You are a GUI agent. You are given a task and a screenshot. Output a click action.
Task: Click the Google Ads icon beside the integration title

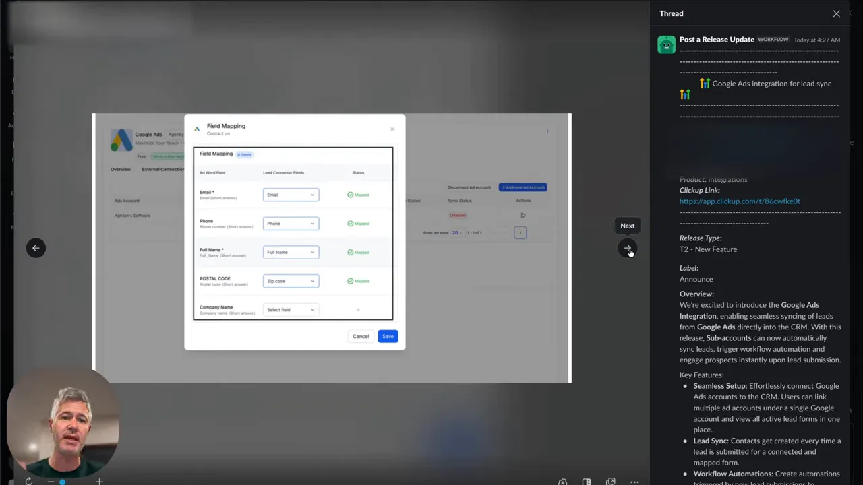705,84
